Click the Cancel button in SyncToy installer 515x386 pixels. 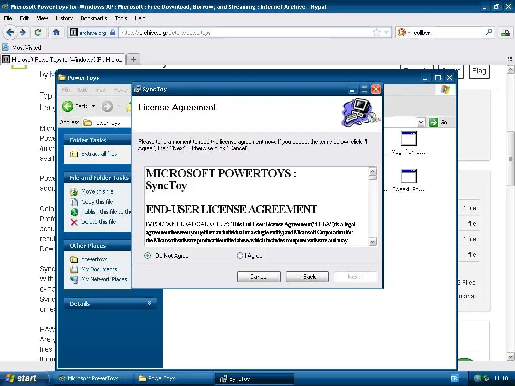click(259, 277)
